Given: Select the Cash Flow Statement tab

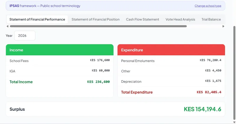Looking at the screenshot, I should 142,19.
